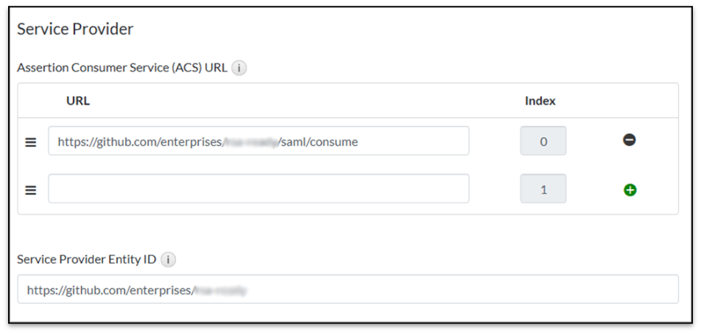
Task: Click info icon next to Service Provider Entity ID
Action: pyautogui.click(x=169, y=260)
